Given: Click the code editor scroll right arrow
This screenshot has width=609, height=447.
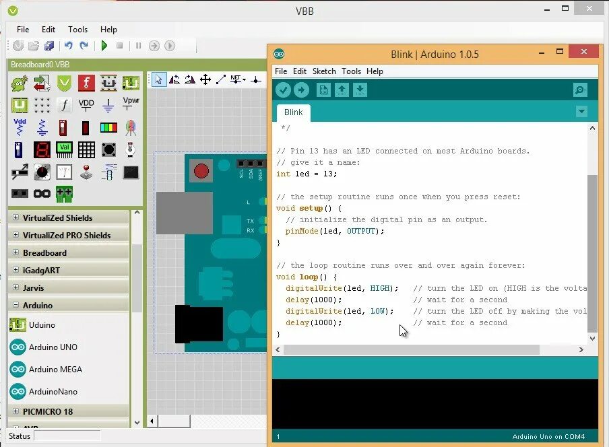Looking at the screenshot, I should (581, 349).
